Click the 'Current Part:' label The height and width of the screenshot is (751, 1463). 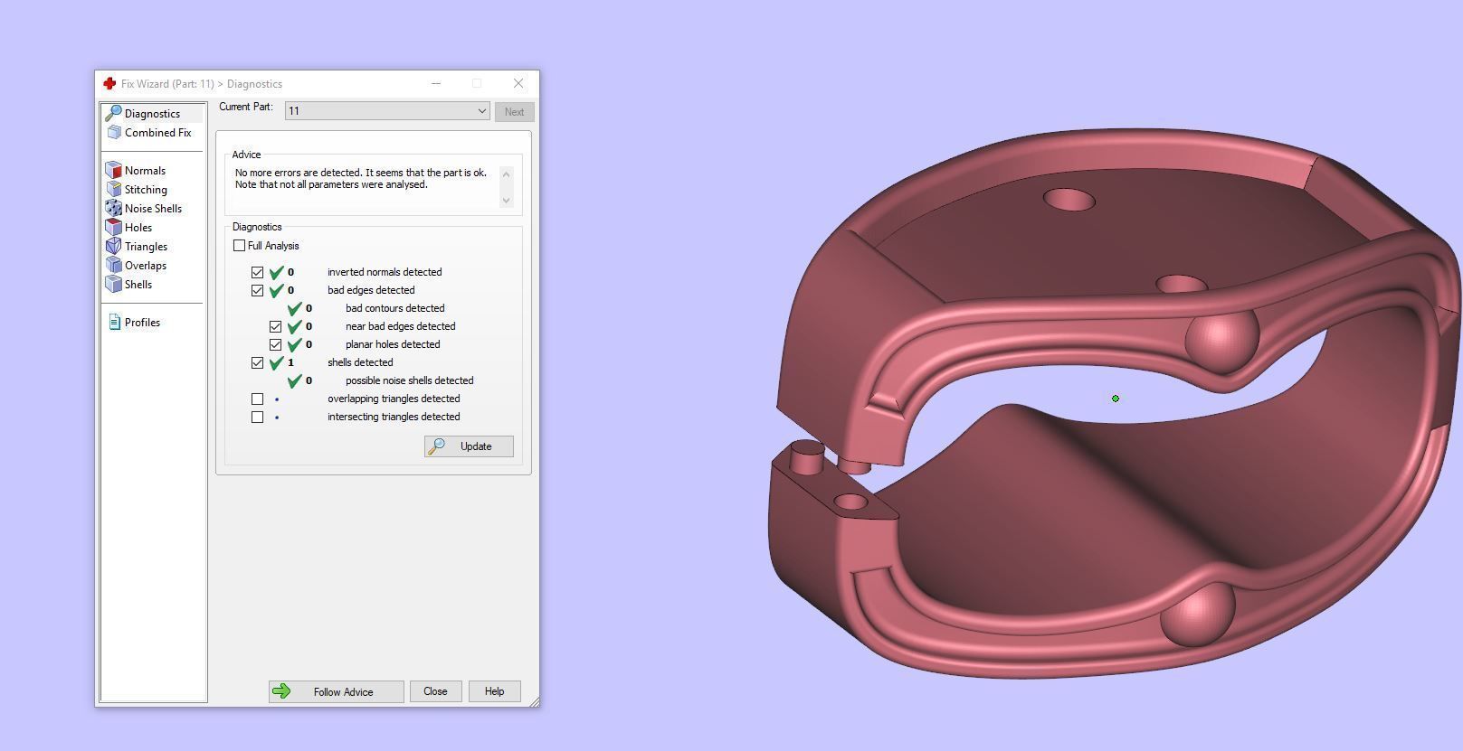click(245, 107)
